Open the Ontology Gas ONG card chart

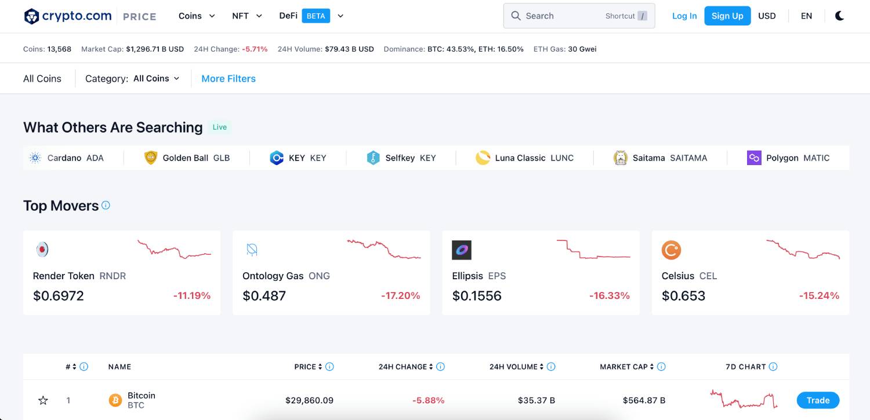pyautogui.click(x=384, y=249)
